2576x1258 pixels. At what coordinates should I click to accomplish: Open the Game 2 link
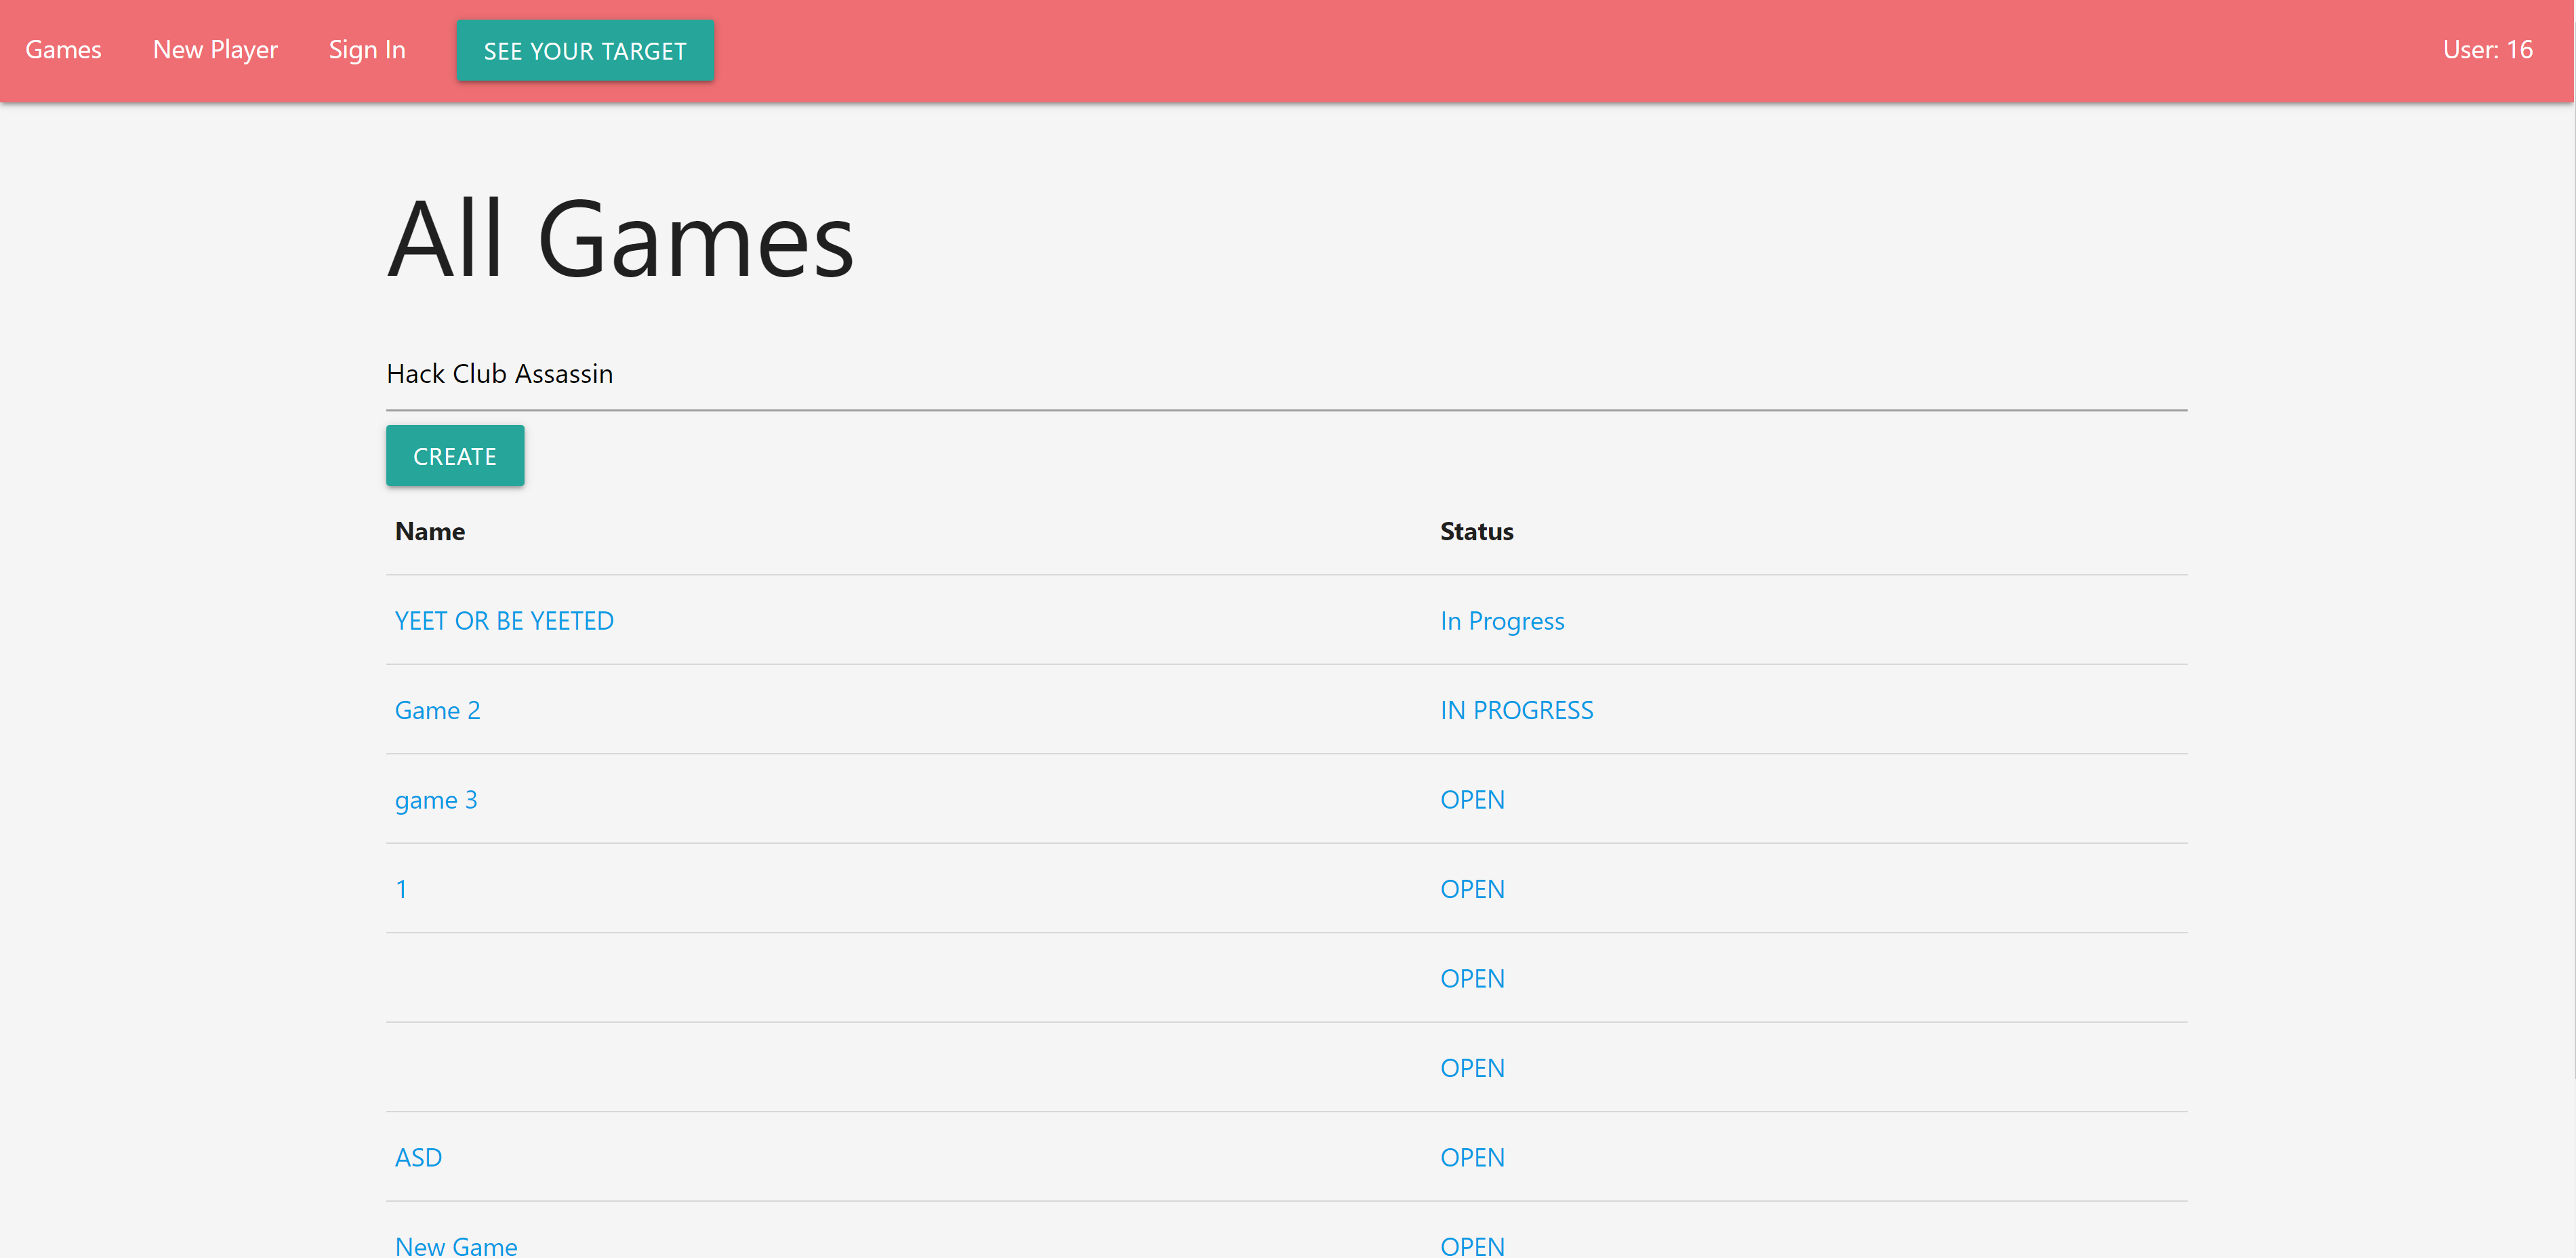point(437,710)
